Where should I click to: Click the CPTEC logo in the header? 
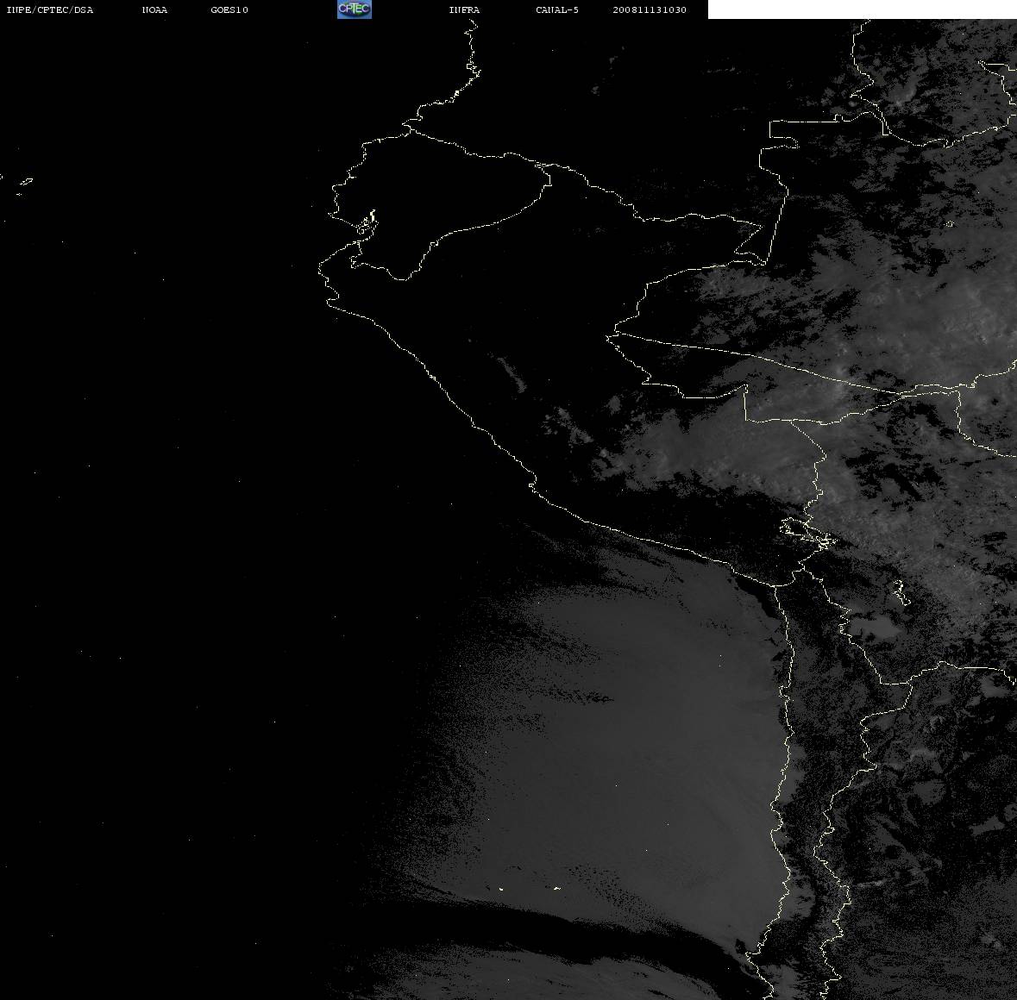pos(355,9)
